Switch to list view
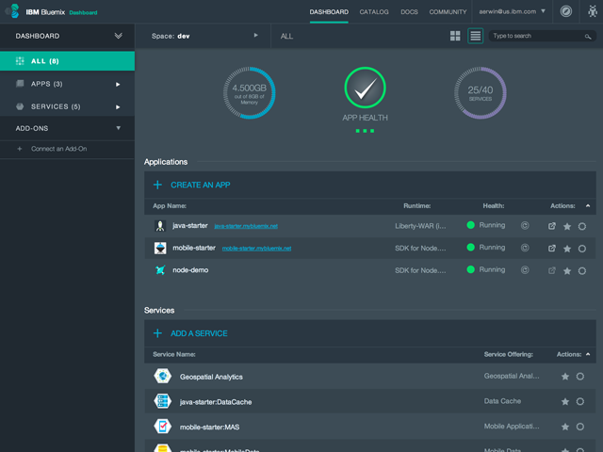The image size is (603, 452). point(475,36)
